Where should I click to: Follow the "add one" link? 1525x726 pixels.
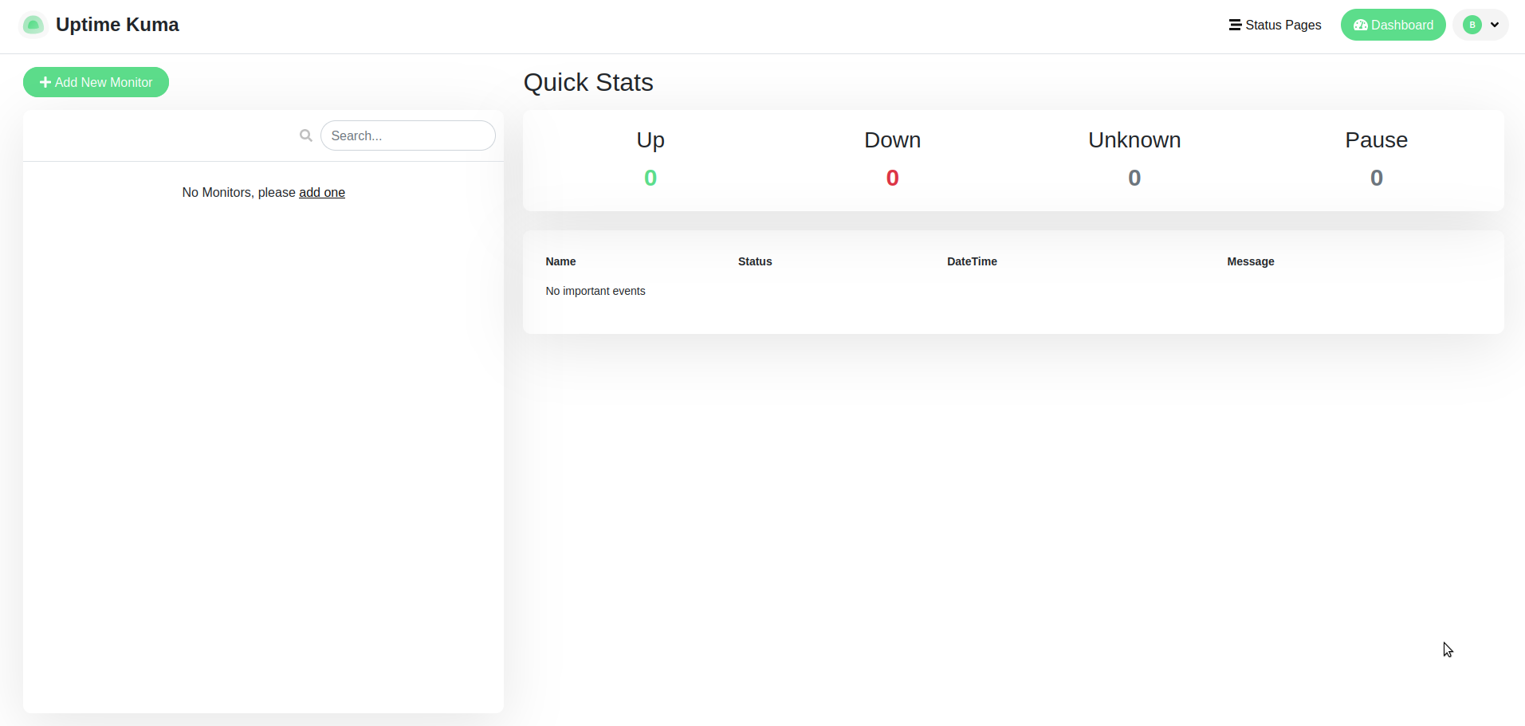click(x=321, y=192)
